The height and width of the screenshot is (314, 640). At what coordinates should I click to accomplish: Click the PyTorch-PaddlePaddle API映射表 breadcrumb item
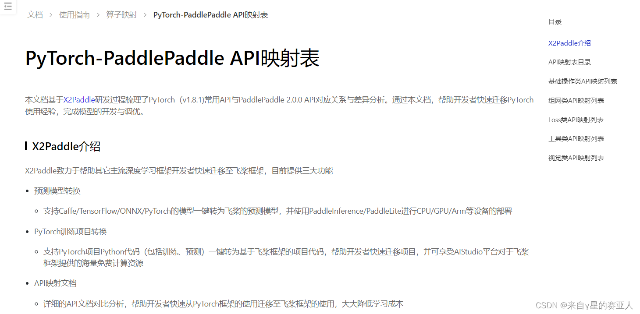[x=210, y=14]
